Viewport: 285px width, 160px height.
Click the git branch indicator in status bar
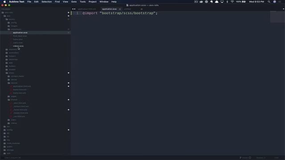pyautogui.click(x=245, y=158)
